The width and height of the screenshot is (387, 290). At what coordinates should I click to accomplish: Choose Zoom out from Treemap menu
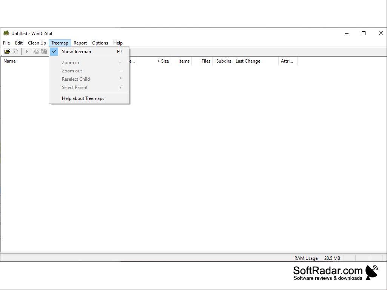[89, 71]
